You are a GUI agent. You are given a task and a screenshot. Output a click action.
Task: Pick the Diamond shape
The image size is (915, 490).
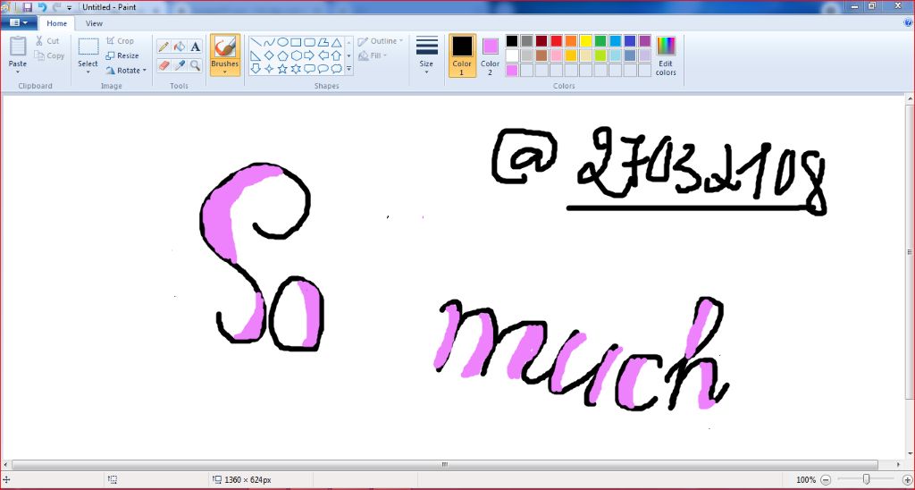pos(269,55)
